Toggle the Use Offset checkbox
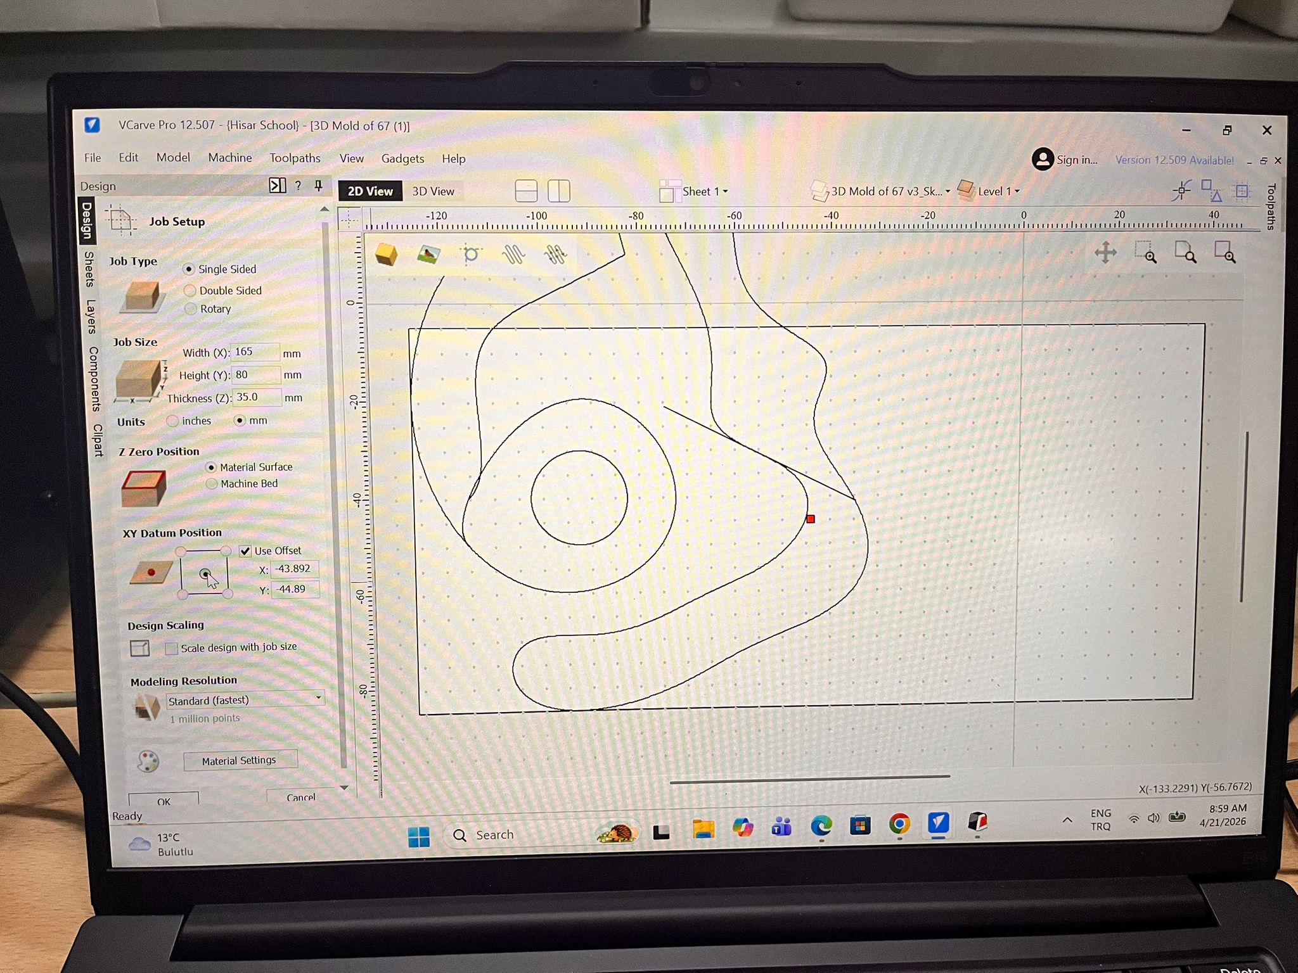The height and width of the screenshot is (973, 1298). pos(245,551)
